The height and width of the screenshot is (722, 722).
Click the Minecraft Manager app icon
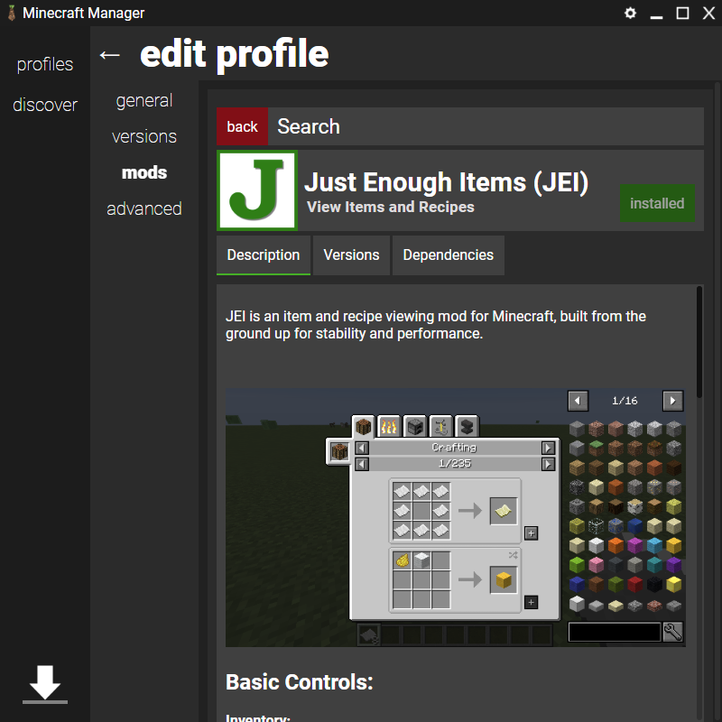pos(12,13)
